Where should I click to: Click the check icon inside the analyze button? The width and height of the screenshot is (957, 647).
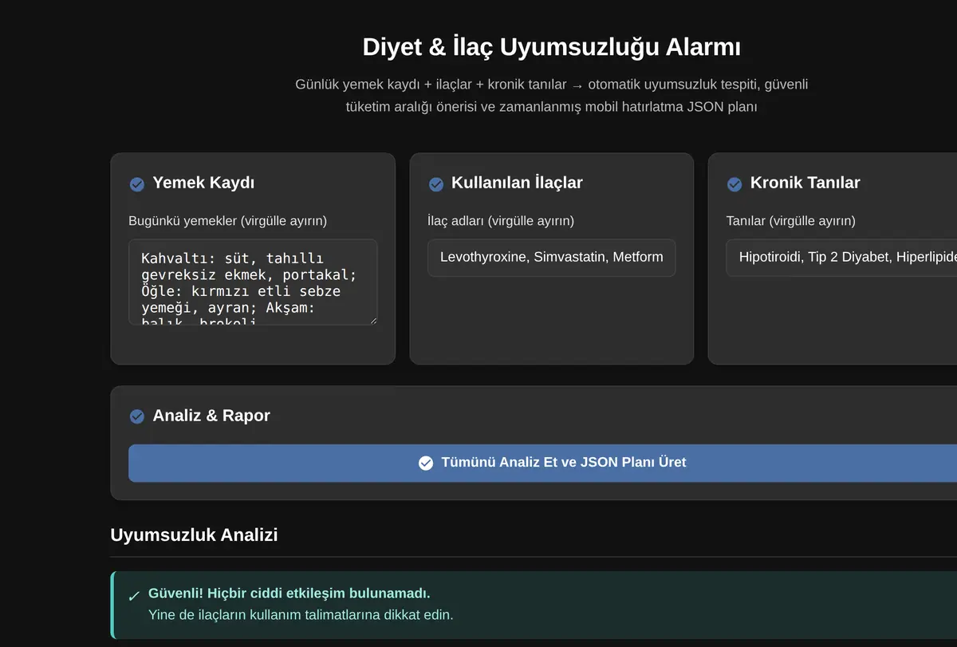tap(426, 463)
